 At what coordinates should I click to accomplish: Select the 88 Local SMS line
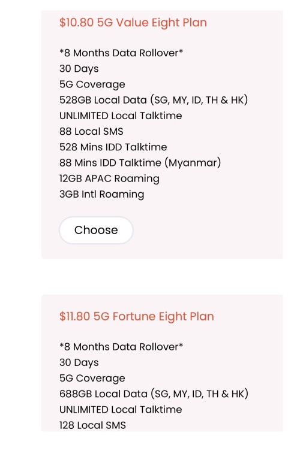click(x=91, y=131)
